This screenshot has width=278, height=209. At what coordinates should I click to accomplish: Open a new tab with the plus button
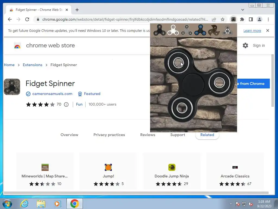click(x=77, y=10)
